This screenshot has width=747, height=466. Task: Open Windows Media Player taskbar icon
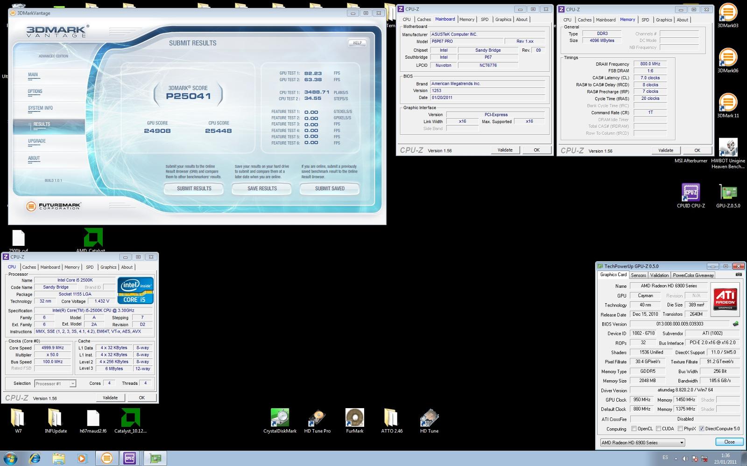[82, 459]
